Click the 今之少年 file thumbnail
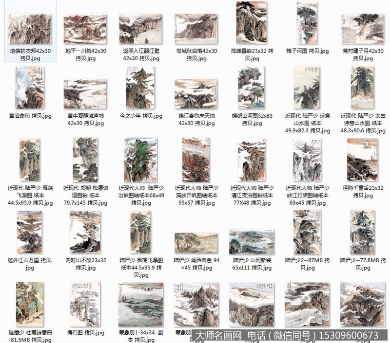 click(140, 88)
